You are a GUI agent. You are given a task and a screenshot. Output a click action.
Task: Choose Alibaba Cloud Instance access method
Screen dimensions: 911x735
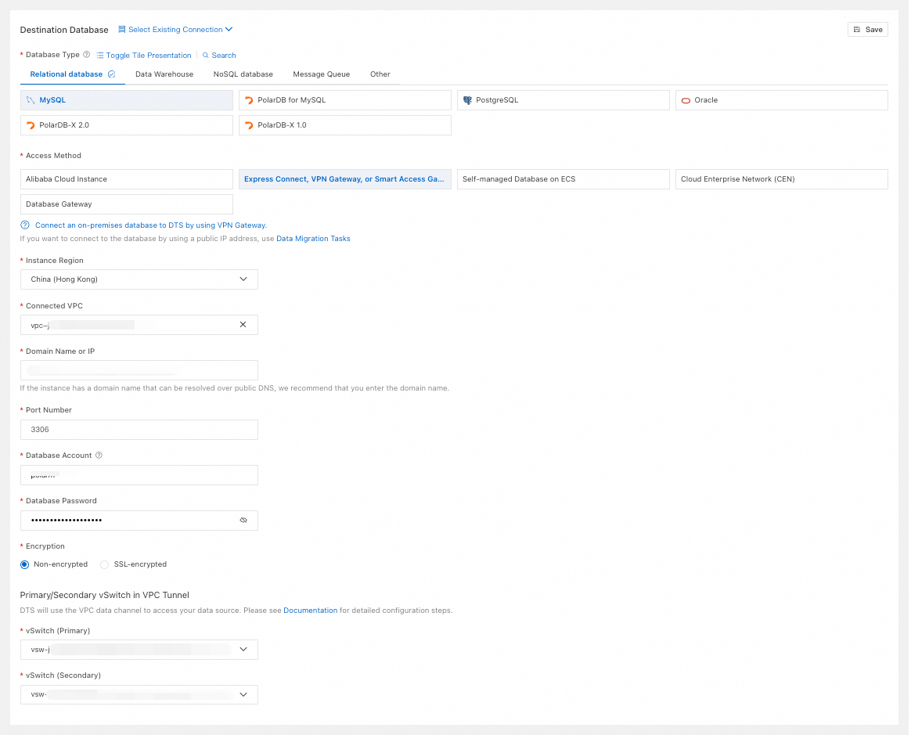[x=127, y=179]
